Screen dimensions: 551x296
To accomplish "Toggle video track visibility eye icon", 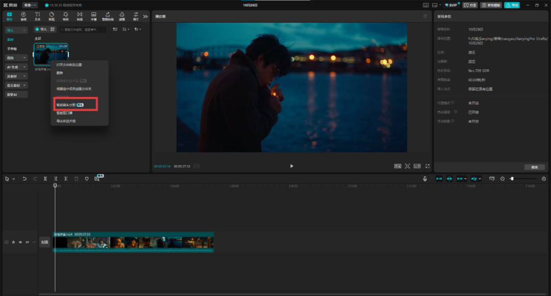I will click(20, 242).
